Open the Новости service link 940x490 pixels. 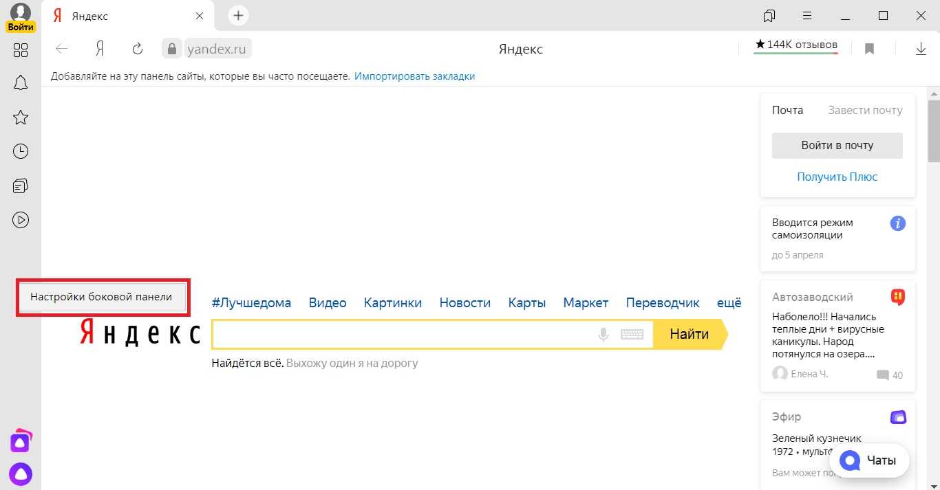(x=465, y=302)
